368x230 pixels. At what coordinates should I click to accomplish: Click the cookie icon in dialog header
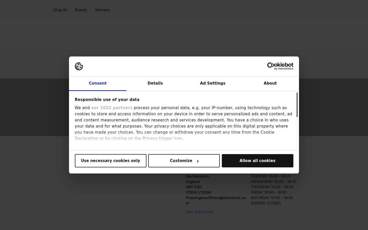pos(79,66)
